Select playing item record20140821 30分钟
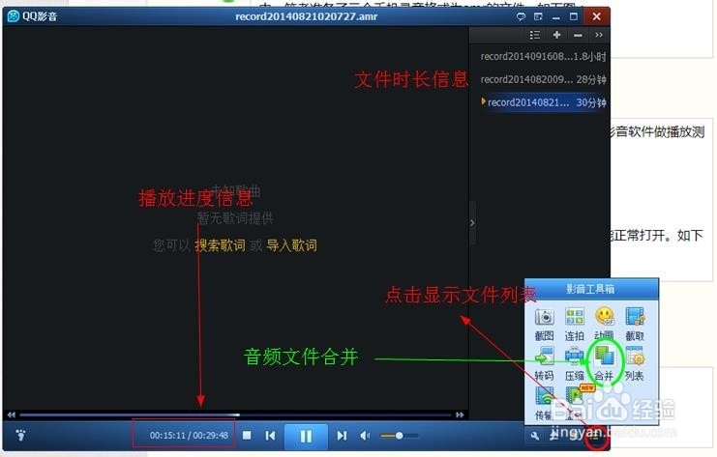This screenshot has width=717, height=457. click(543, 102)
